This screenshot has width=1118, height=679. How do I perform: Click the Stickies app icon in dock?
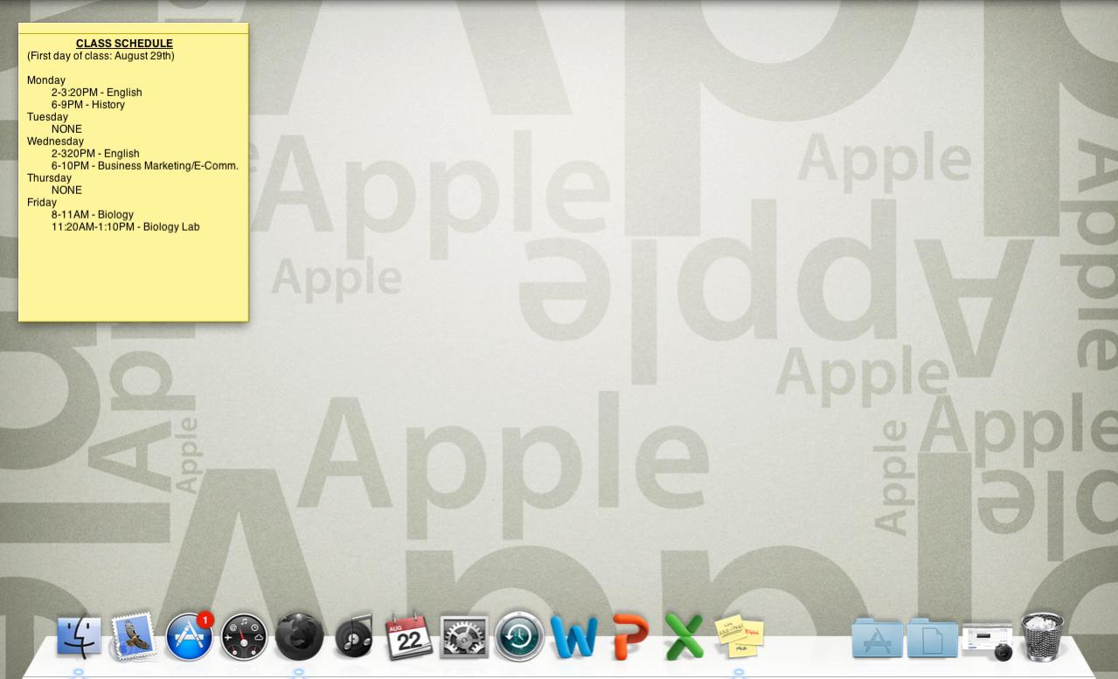(x=739, y=636)
